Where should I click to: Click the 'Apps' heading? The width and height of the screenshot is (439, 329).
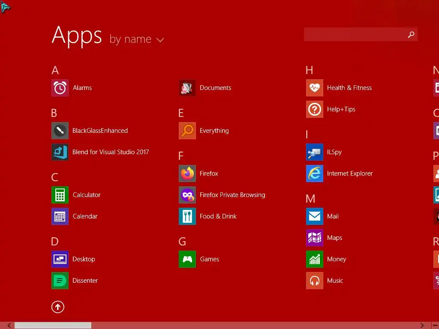[x=77, y=36]
